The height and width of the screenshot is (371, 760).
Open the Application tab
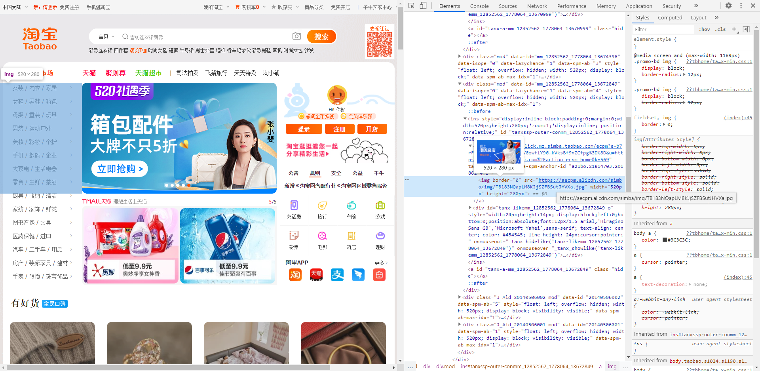[x=639, y=6]
